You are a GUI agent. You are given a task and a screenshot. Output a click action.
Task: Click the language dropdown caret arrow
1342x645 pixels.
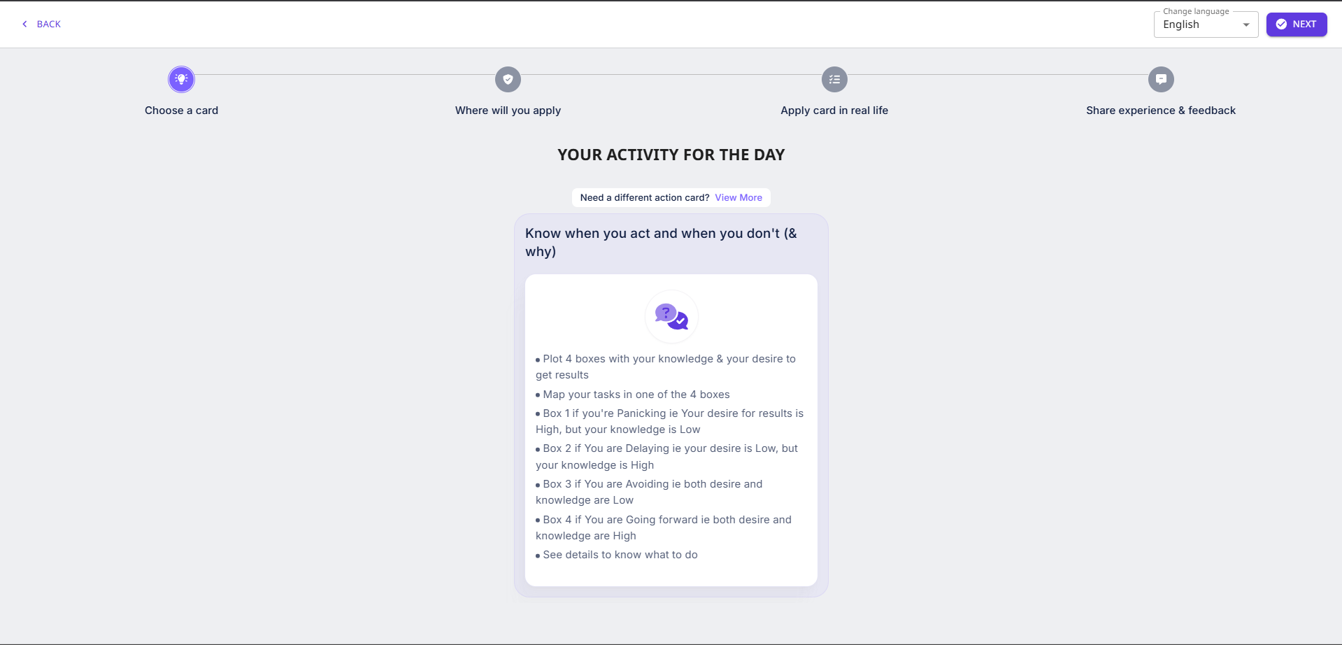pyautogui.click(x=1246, y=25)
